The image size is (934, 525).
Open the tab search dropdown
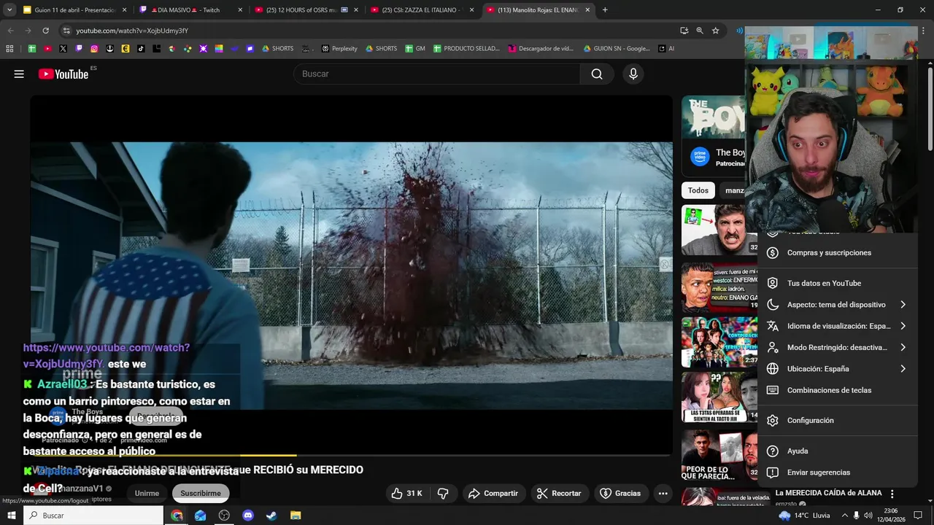pyautogui.click(x=9, y=10)
